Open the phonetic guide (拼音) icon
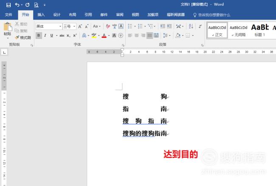 point(114,26)
